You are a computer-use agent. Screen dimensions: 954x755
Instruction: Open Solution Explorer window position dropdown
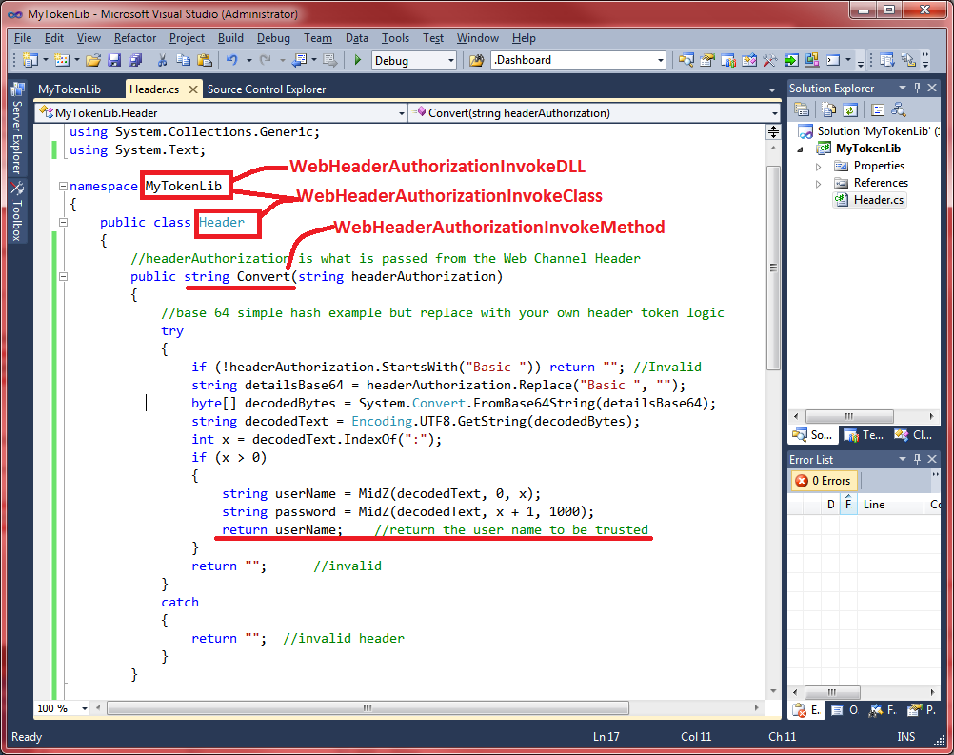point(903,88)
